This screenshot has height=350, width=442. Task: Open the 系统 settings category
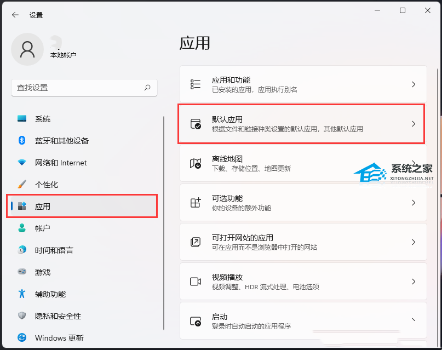pyautogui.click(x=84, y=119)
